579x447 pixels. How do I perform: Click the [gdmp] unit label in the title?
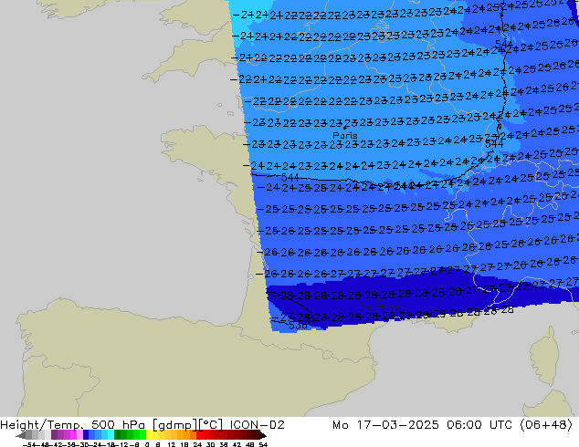(175, 425)
